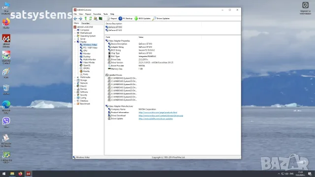Click the user/favorites toolbar icon
The image size is (315, 177).
coord(95,19)
